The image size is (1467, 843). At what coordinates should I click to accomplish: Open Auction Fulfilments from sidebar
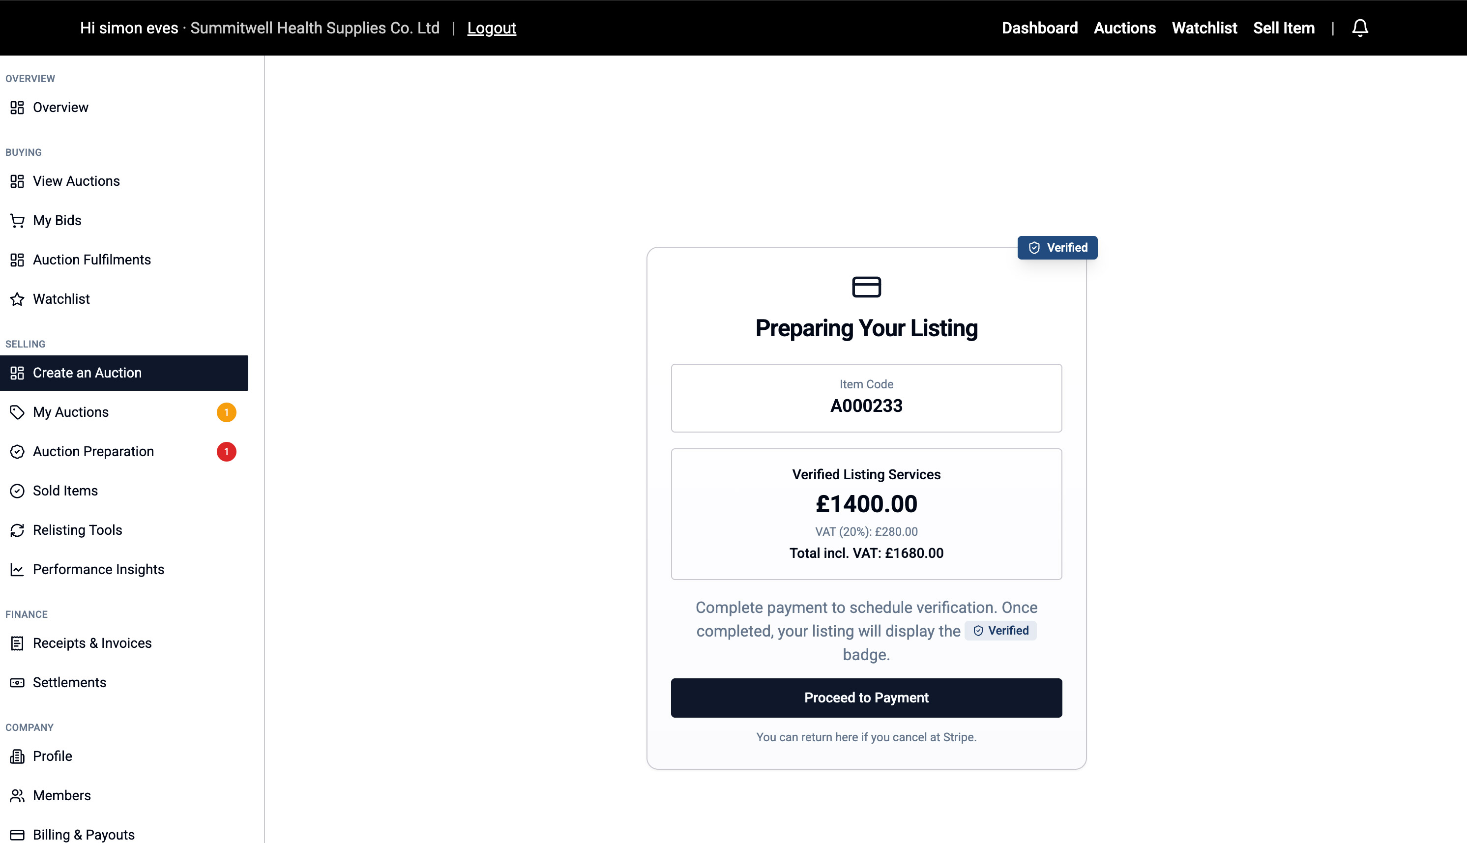(x=91, y=260)
